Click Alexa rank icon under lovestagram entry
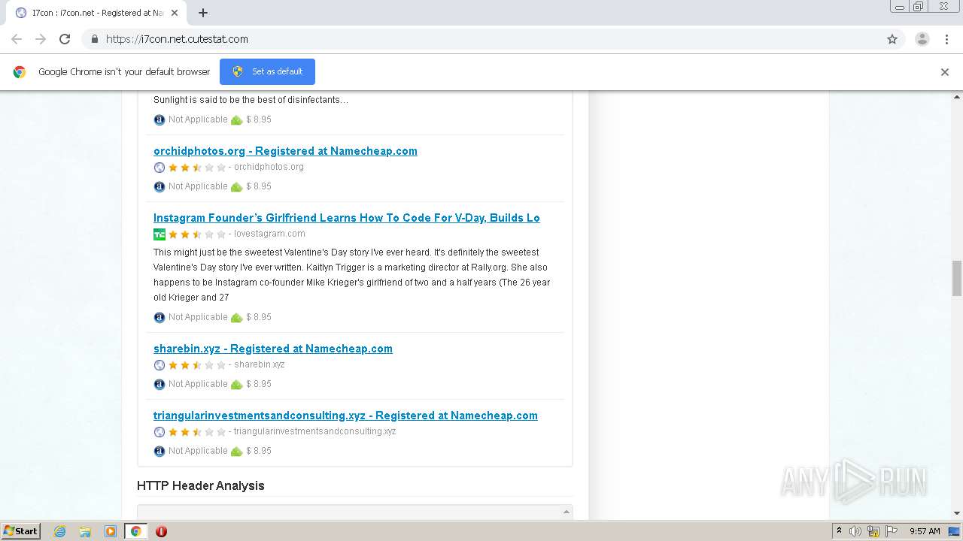 (x=159, y=317)
